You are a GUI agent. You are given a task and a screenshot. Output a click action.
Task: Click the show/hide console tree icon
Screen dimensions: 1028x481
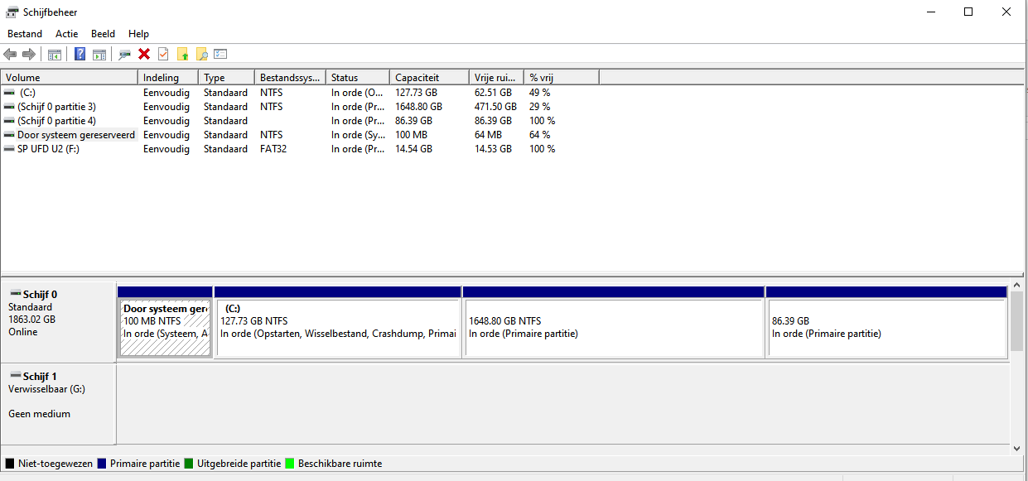pyautogui.click(x=55, y=54)
